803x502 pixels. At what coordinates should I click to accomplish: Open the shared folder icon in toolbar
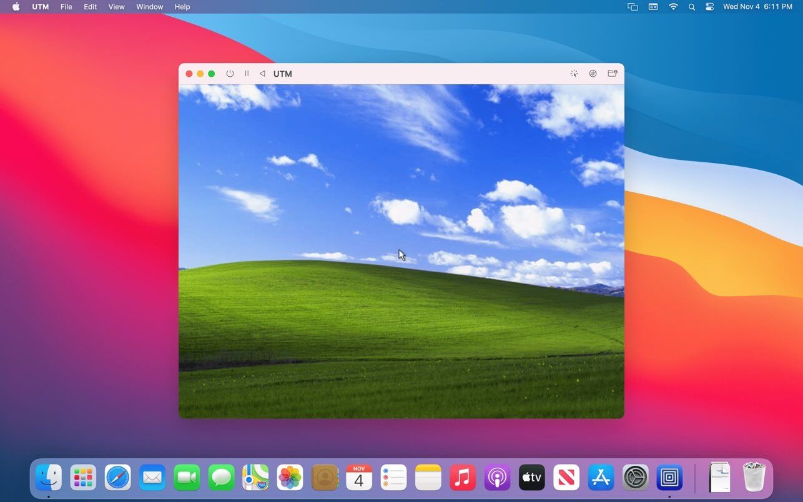(612, 74)
